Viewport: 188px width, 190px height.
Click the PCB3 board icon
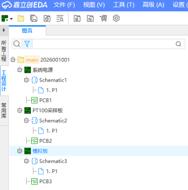34,181
